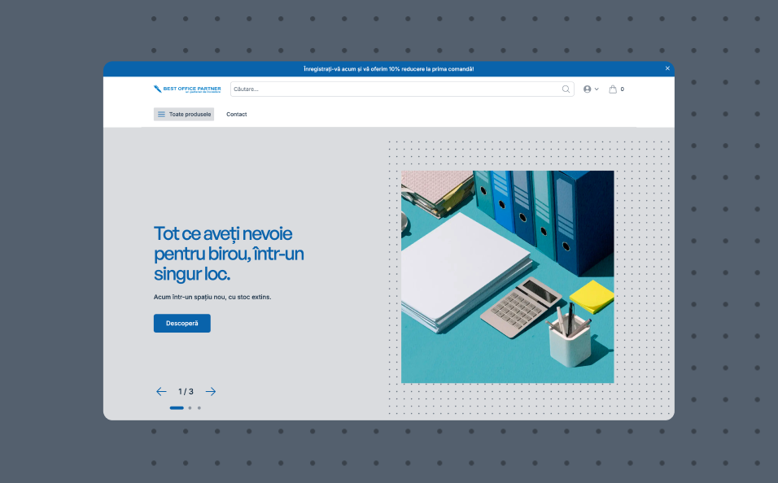The height and width of the screenshot is (483, 778).
Task: Close the promotional banner at the top
Action: 667,68
